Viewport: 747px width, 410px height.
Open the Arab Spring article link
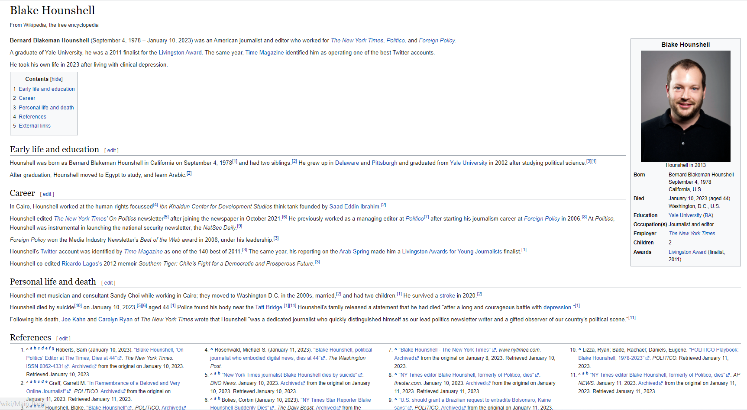tap(354, 252)
